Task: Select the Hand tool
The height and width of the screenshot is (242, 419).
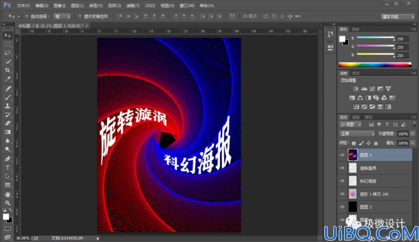Action: coord(8,194)
